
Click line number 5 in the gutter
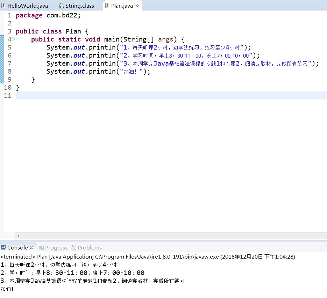click(9, 47)
